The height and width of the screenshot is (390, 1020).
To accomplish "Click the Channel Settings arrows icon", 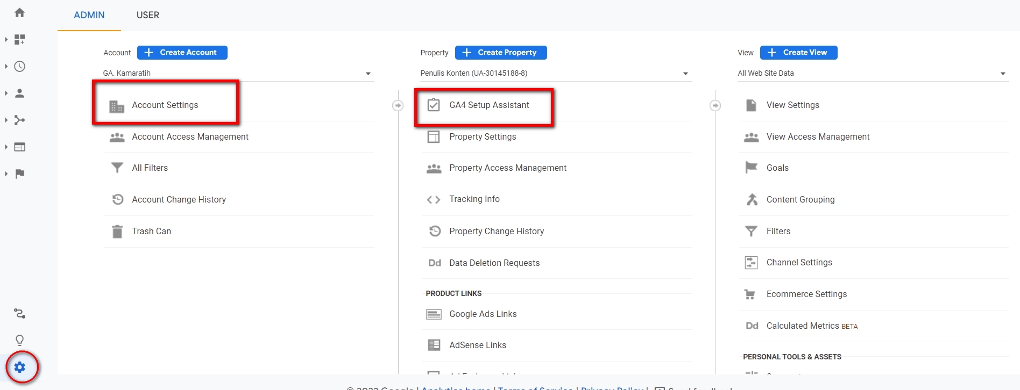I will point(751,263).
